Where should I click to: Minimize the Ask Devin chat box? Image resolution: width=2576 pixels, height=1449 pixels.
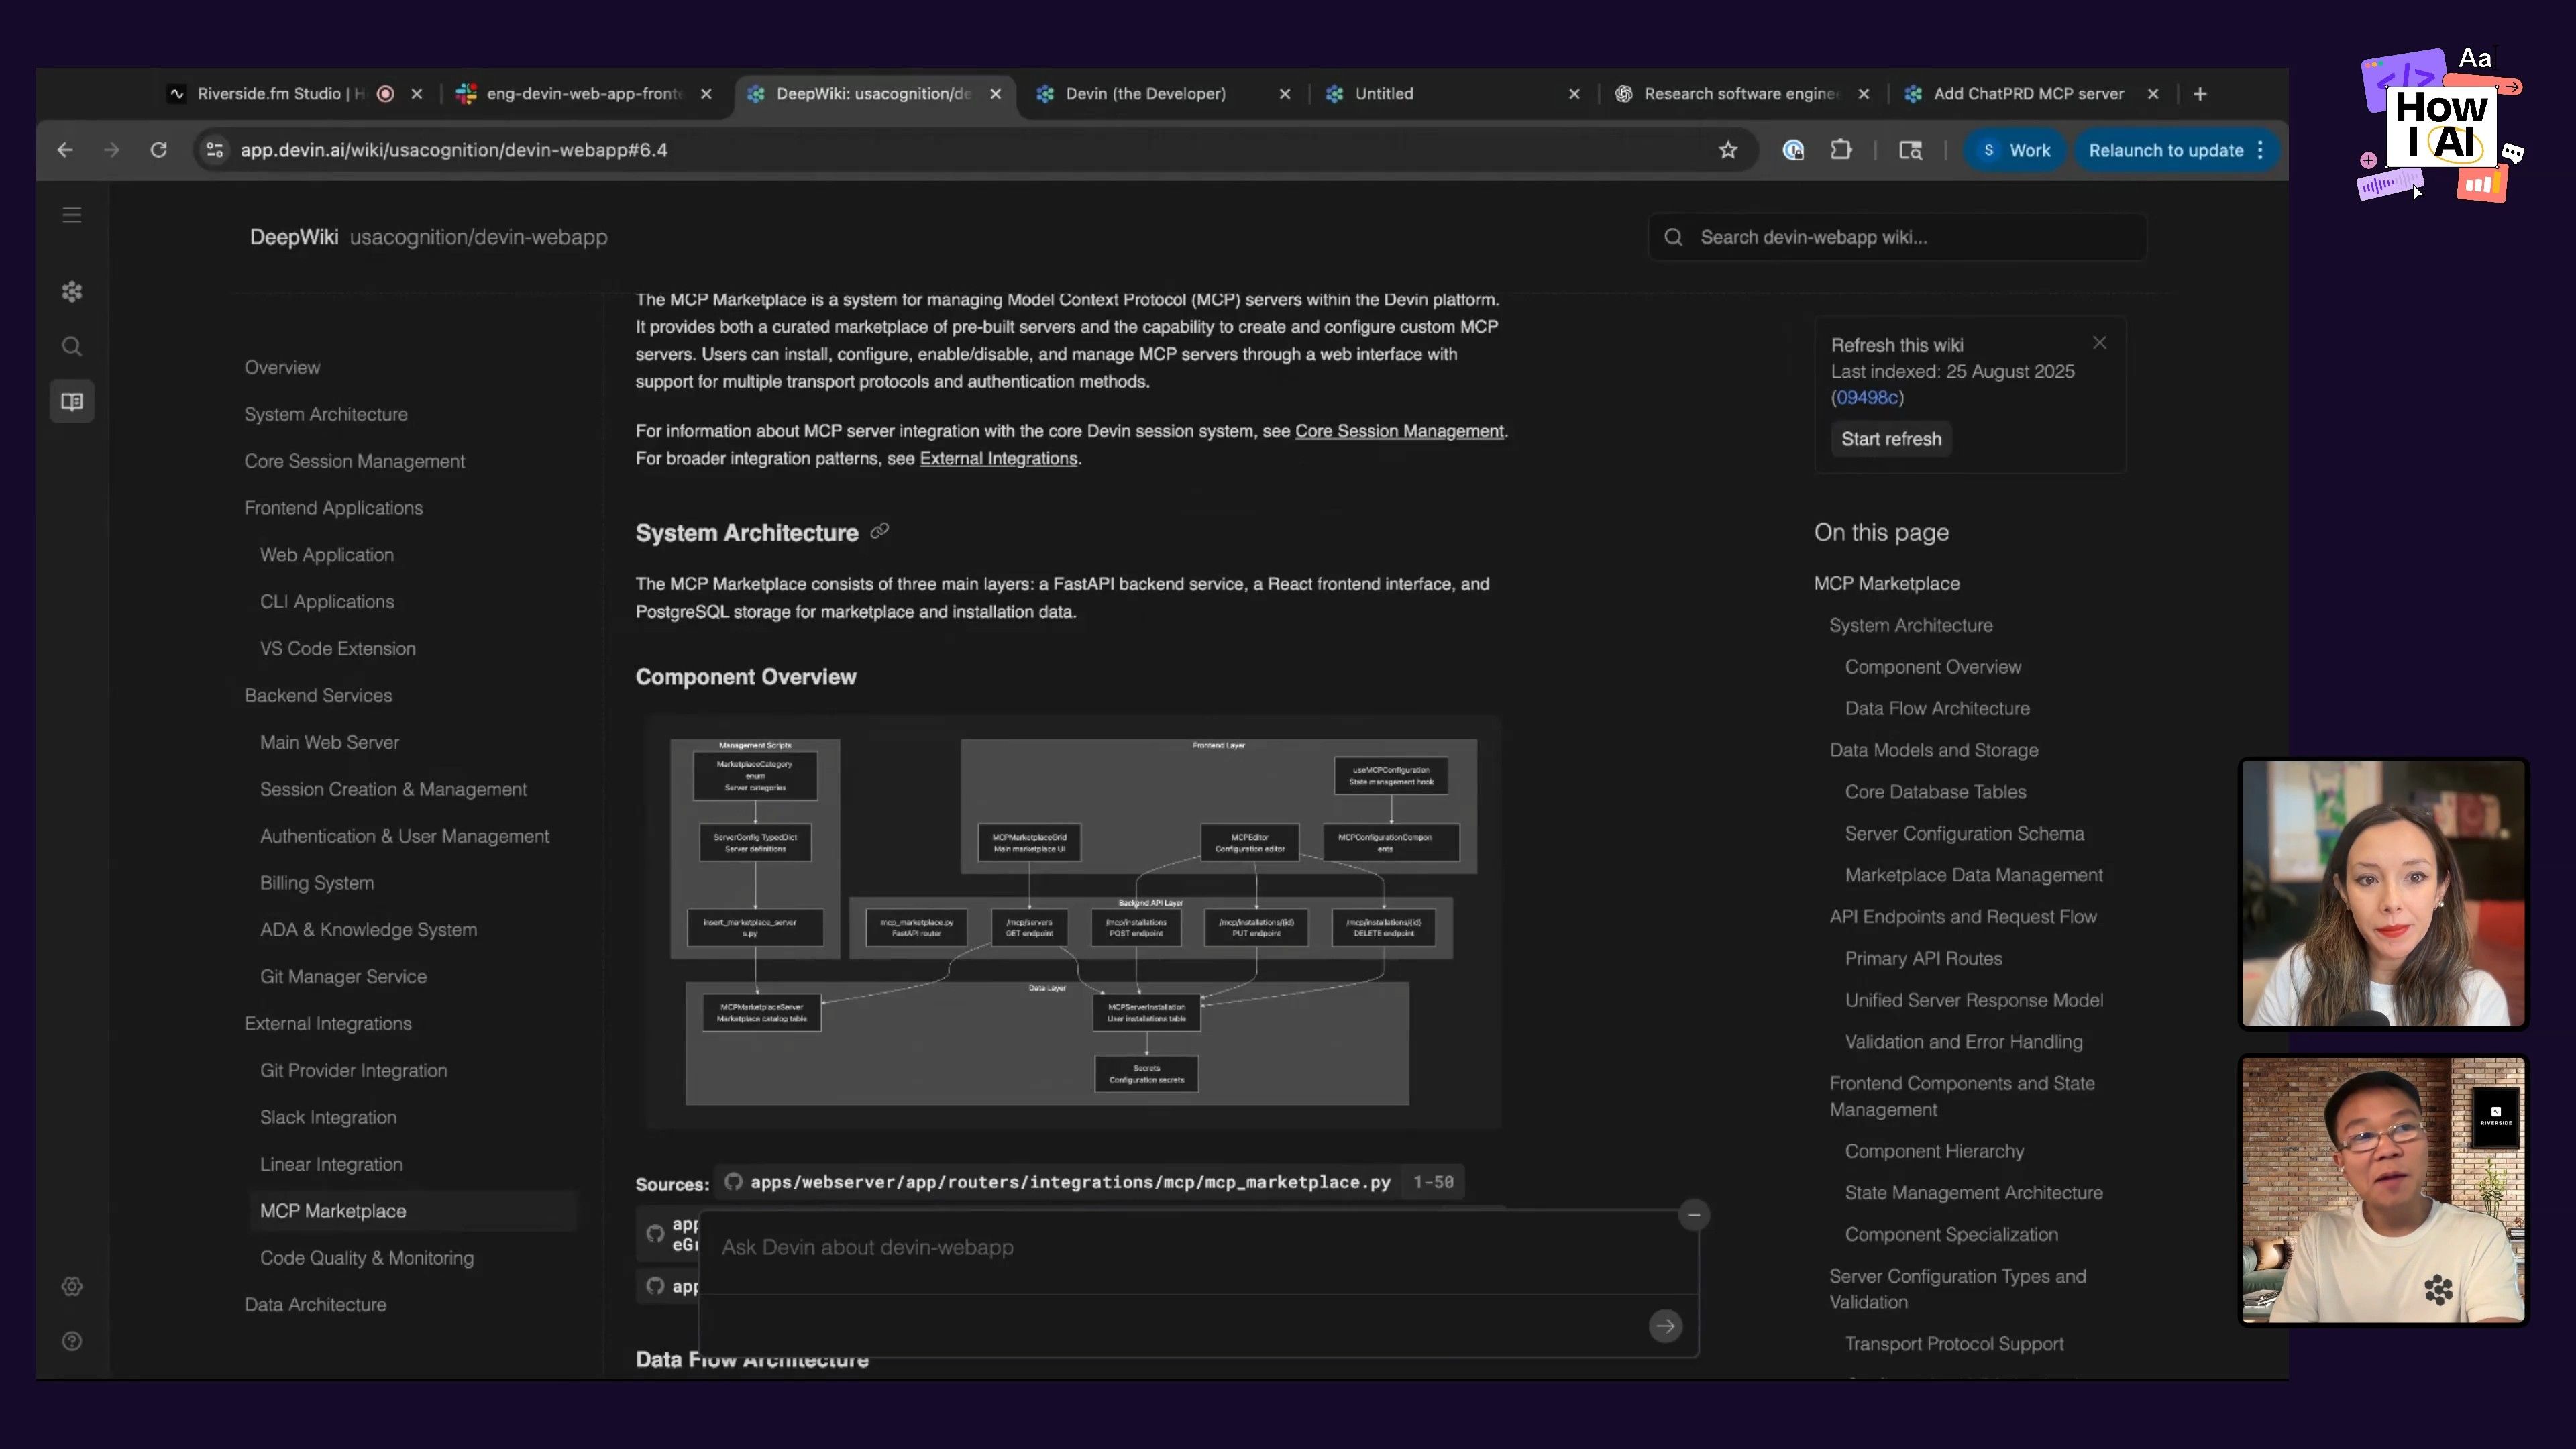tap(1694, 1215)
